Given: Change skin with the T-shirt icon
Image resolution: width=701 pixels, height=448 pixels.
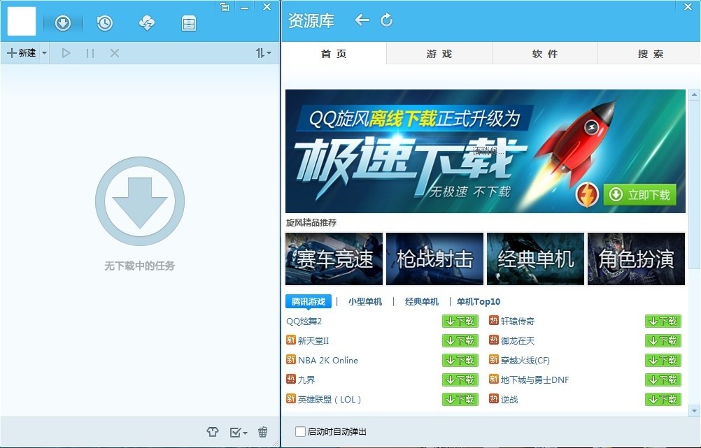Looking at the screenshot, I should pos(212,432).
